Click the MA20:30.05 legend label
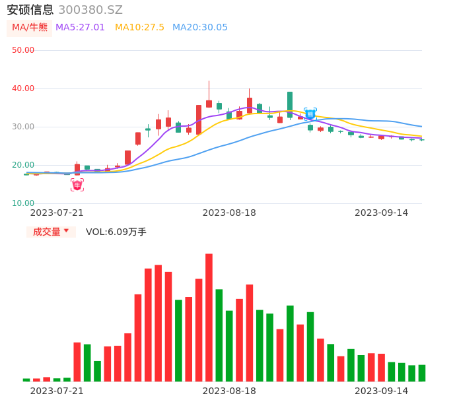The height and width of the screenshot is (400, 453). click(200, 28)
